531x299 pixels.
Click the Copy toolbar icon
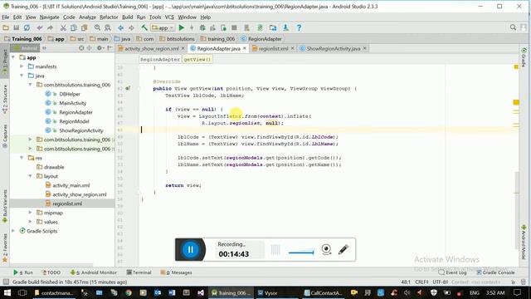pos(74,27)
